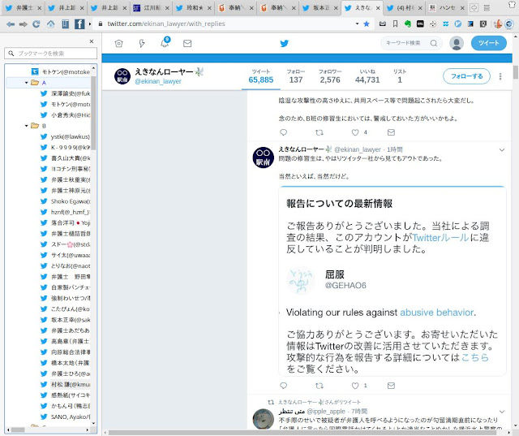Open the @ekinan_lawyer handle link in header

pos(158,81)
